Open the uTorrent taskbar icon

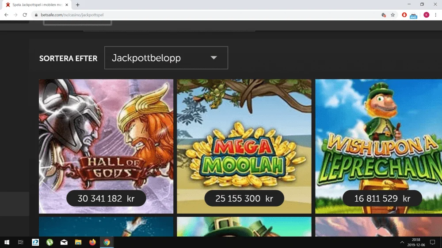click(x=50, y=242)
